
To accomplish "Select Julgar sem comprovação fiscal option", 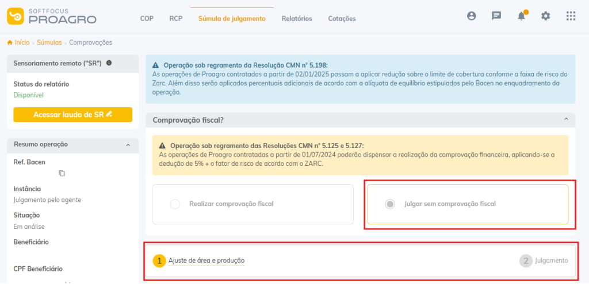I will click(390, 204).
